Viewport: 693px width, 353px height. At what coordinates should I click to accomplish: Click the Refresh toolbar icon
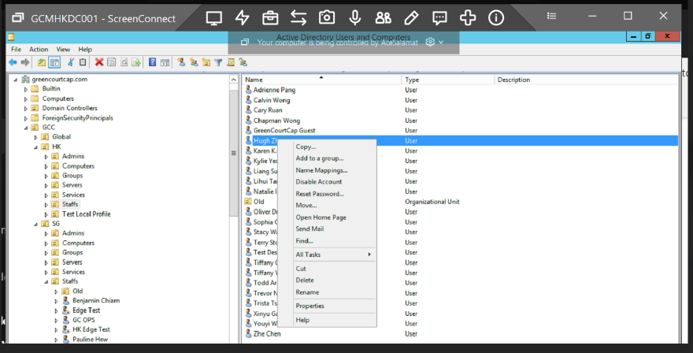click(x=124, y=62)
